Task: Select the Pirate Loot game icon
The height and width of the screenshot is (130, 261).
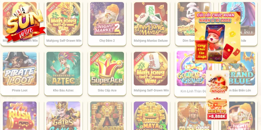Action: (20, 69)
